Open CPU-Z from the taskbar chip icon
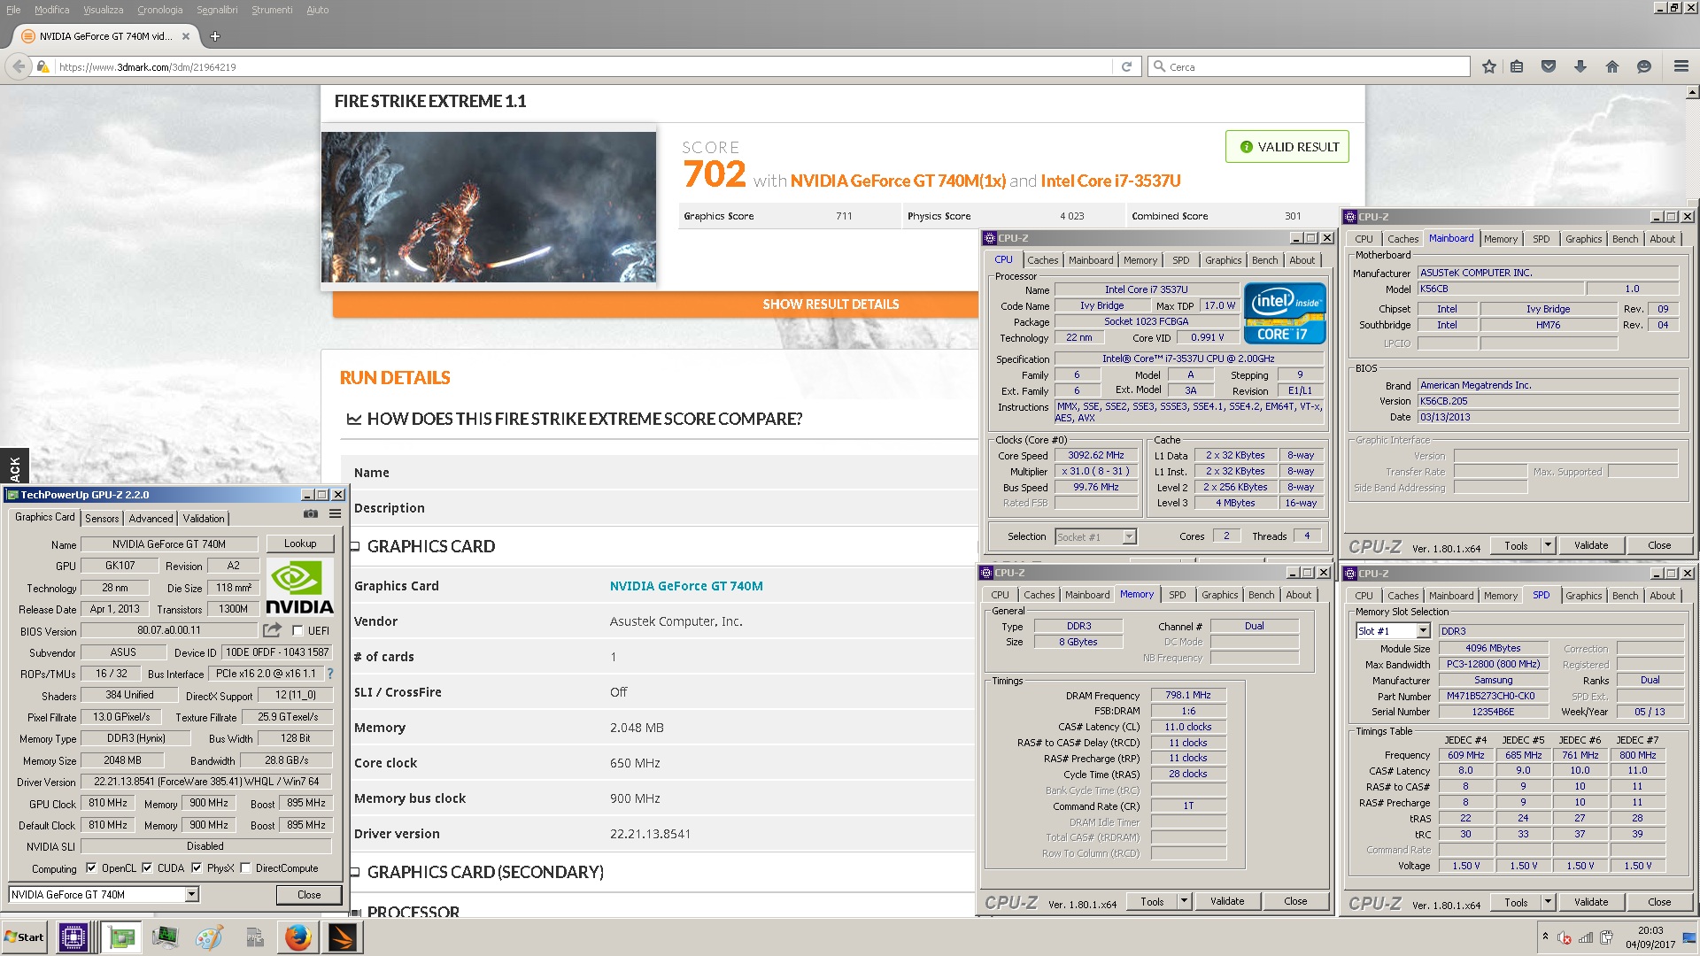Viewport: 1700px width, 956px height. (x=73, y=937)
